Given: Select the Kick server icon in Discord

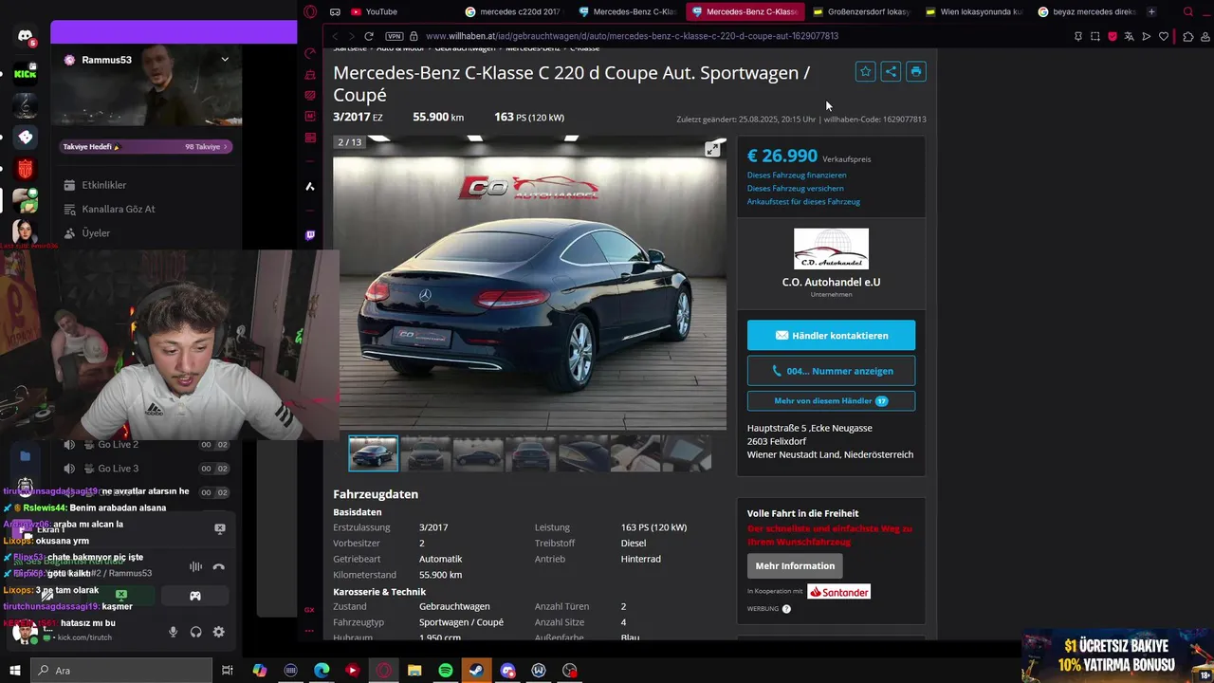Looking at the screenshot, I should coord(26,73).
